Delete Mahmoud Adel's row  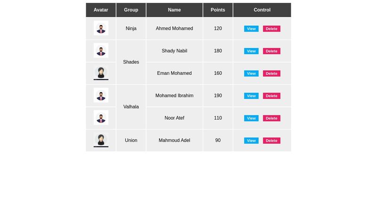[x=271, y=140]
